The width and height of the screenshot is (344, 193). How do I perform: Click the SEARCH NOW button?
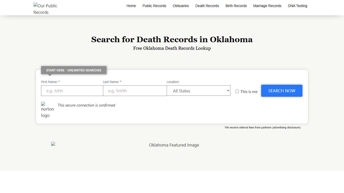pyautogui.click(x=282, y=91)
